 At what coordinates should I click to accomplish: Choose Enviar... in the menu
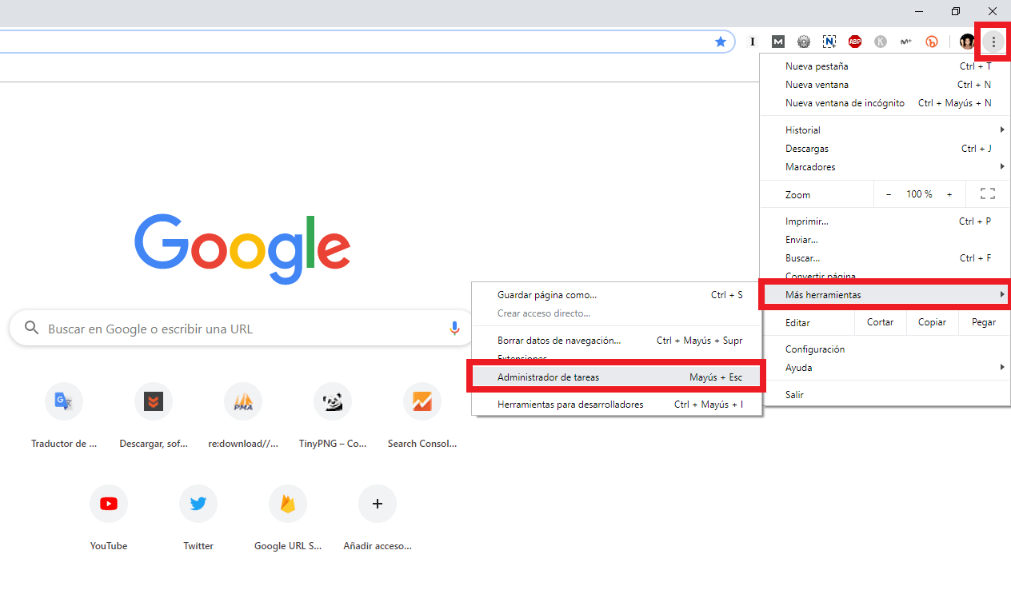pyautogui.click(x=884, y=240)
